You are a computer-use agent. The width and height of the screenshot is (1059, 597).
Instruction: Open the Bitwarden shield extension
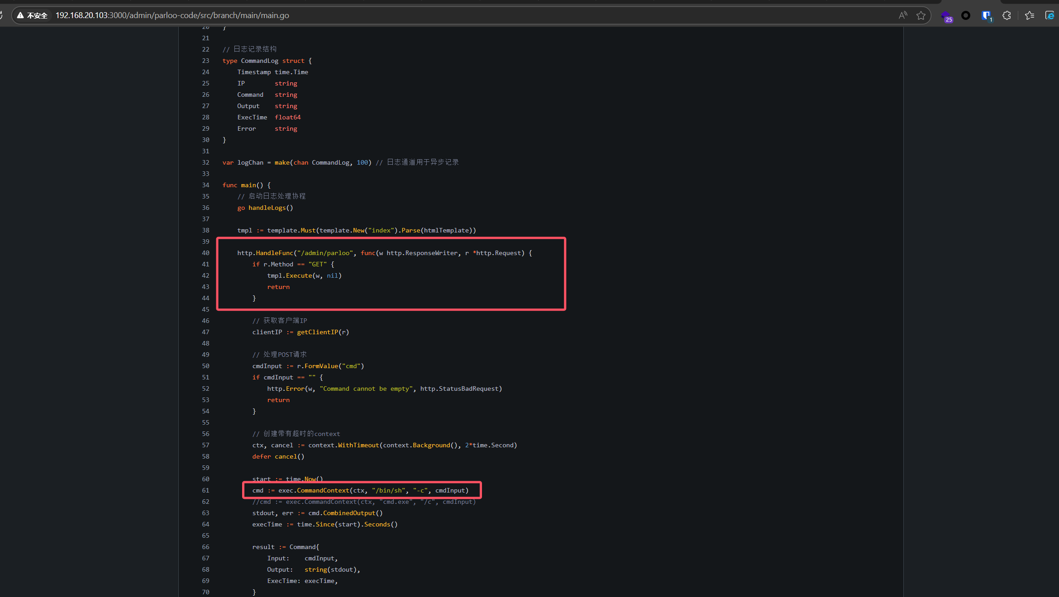tap(986, 15)
